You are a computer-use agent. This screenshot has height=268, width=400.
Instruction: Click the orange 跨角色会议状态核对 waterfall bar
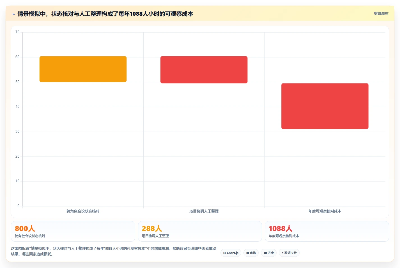83,69
